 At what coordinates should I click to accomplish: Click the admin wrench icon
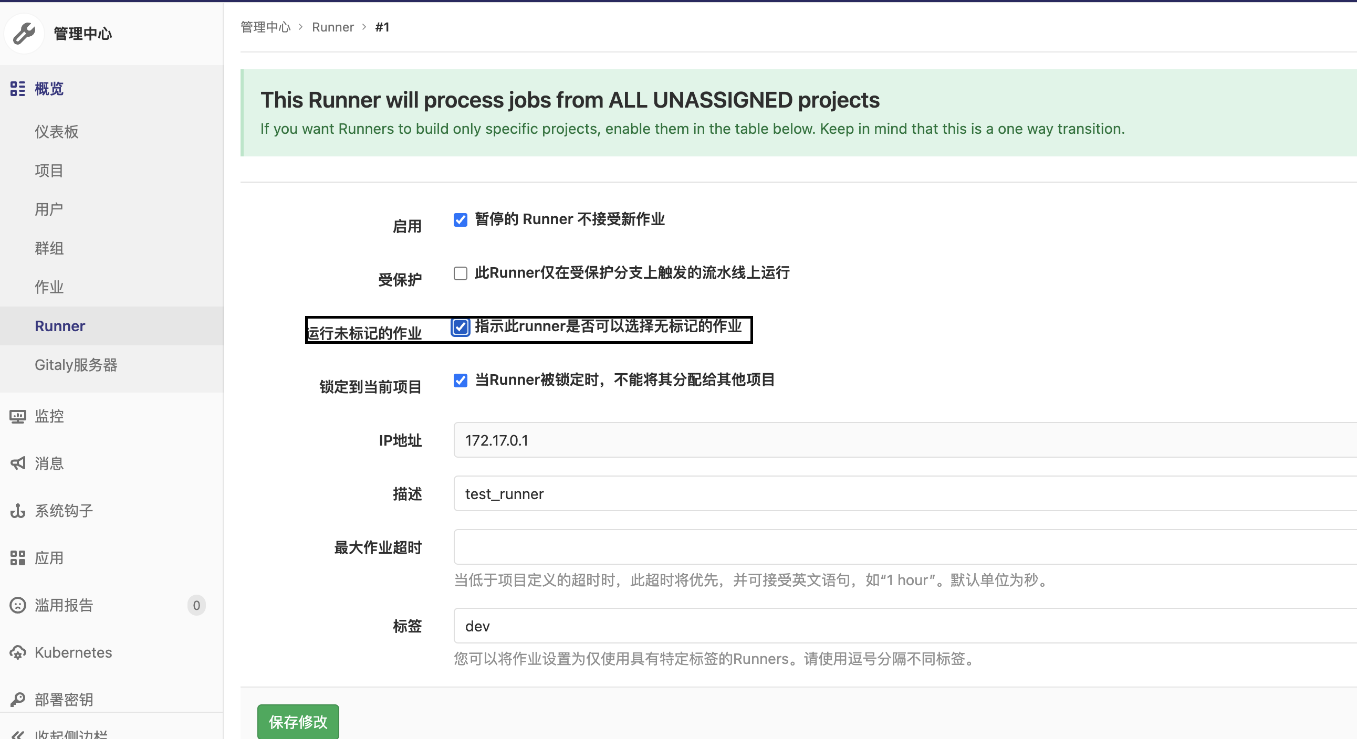tap(24, 34)
